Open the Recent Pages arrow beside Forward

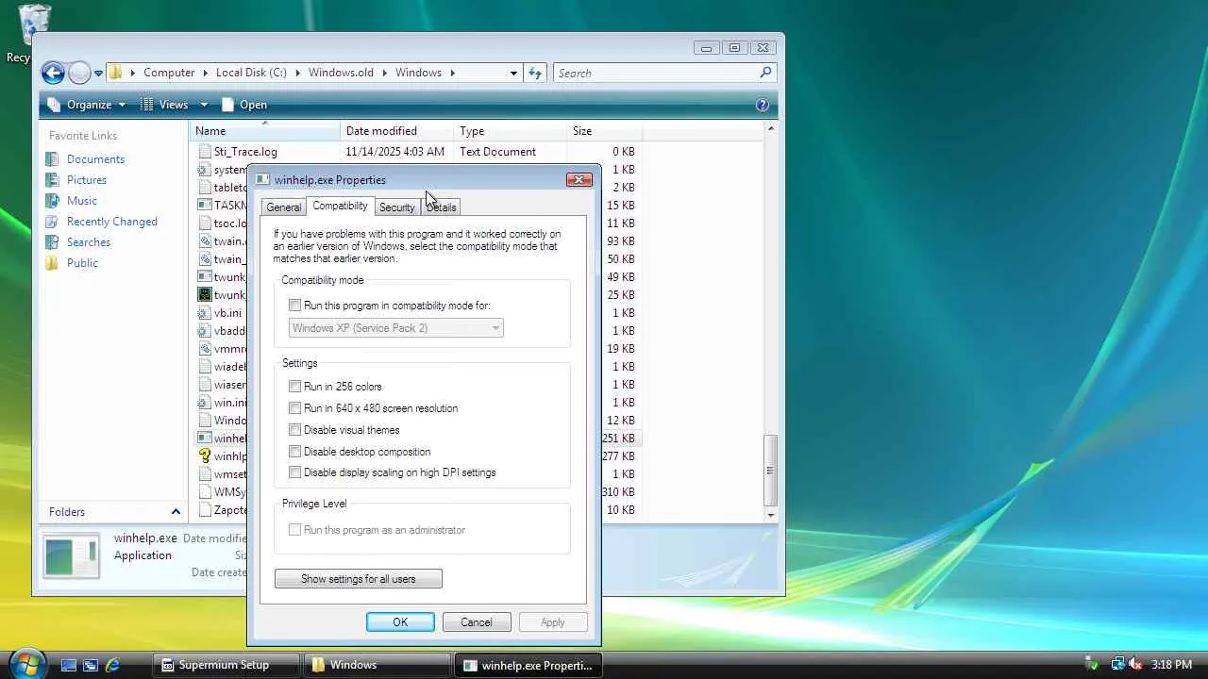[98, 74]
